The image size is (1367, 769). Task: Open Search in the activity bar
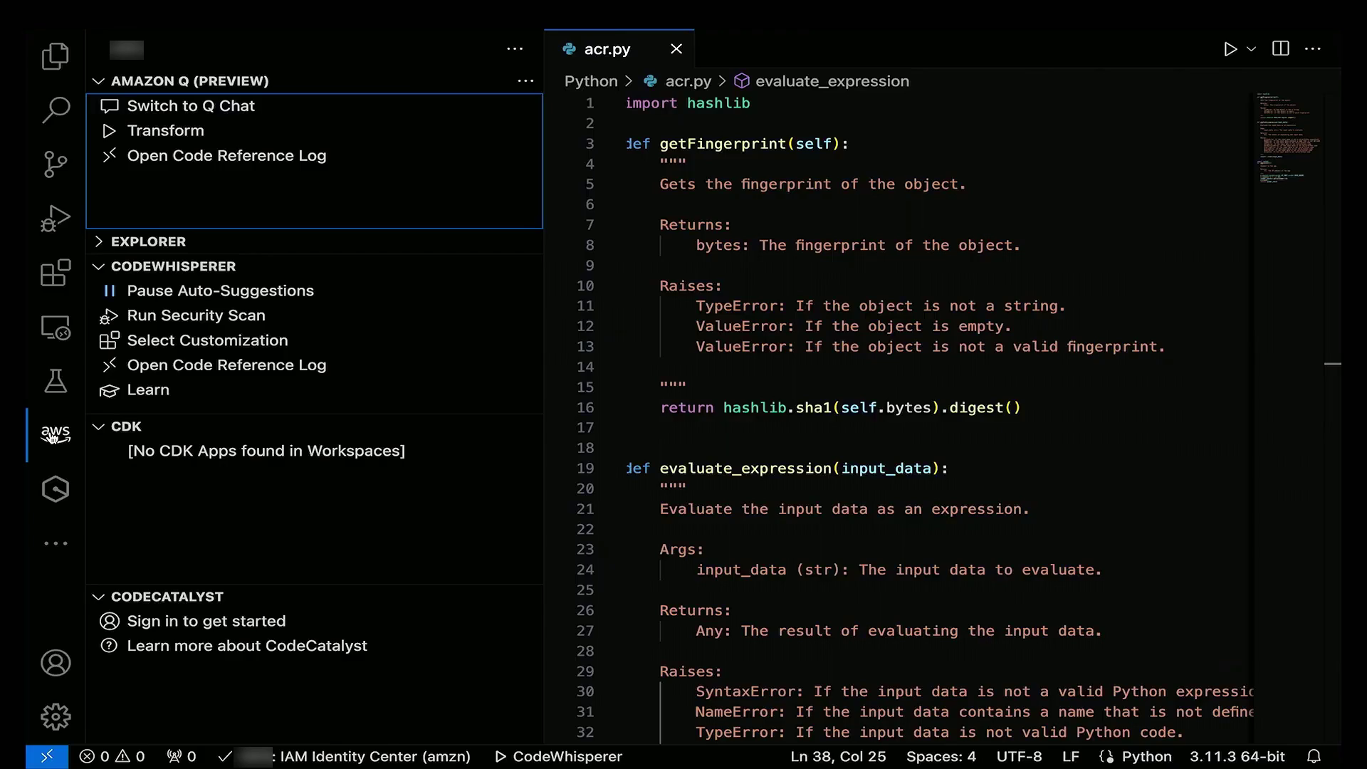point(55,110)
